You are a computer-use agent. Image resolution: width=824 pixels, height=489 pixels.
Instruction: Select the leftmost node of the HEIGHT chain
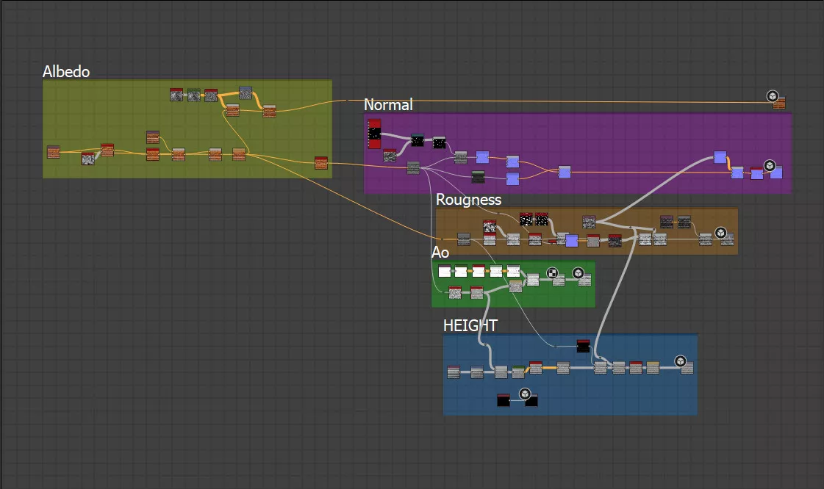pyautogui.click(x=454, y=372)
